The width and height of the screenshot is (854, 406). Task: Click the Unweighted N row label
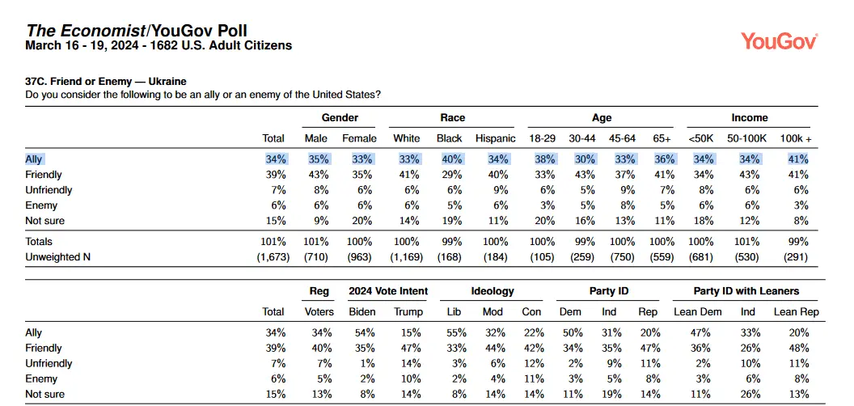pos(53,256)
